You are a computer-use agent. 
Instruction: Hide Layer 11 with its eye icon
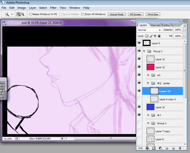coord(139,59)
